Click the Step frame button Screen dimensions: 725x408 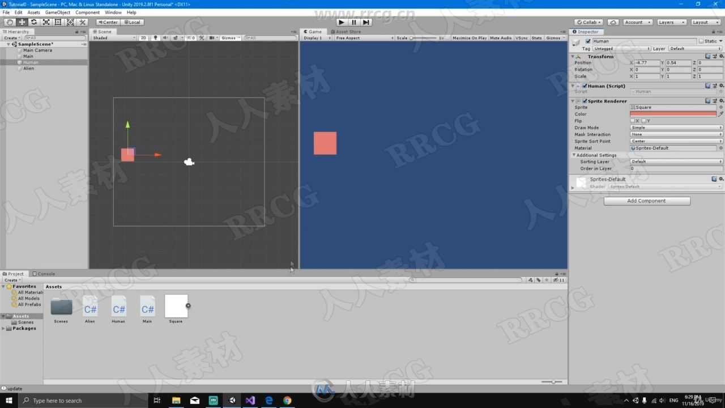[366, 22]
